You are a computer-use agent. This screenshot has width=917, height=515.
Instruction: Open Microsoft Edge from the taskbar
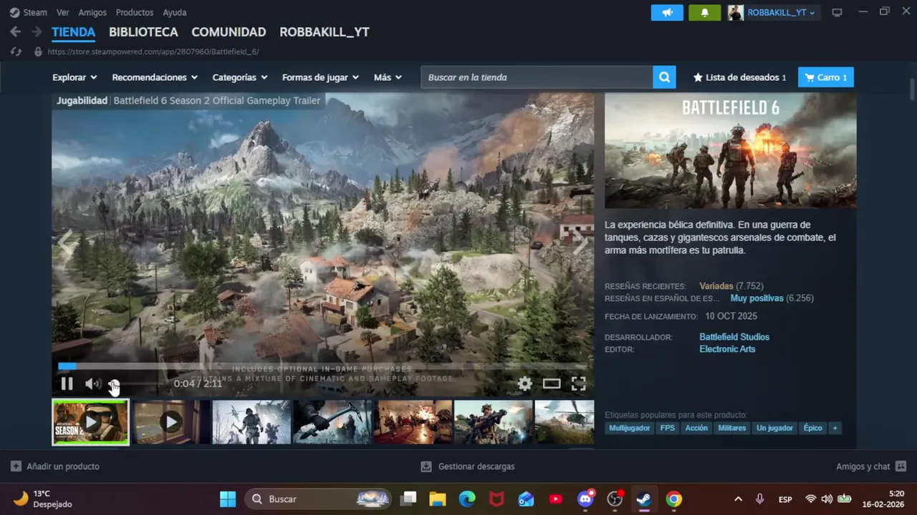[467, 499]
